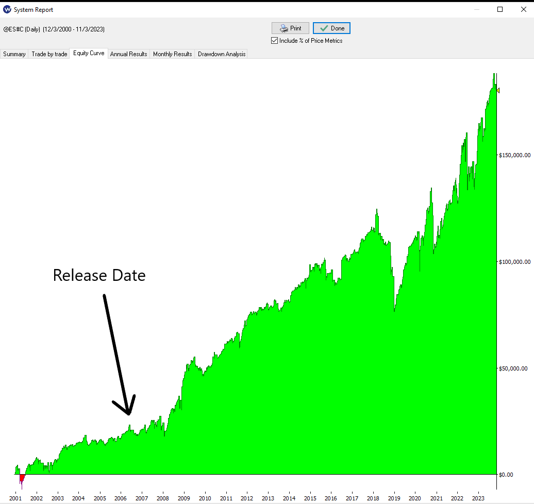Viewport: 534px width, 504px height.
Task: Click the Print button
Action: pyautogui.click(x=290, y=28)
